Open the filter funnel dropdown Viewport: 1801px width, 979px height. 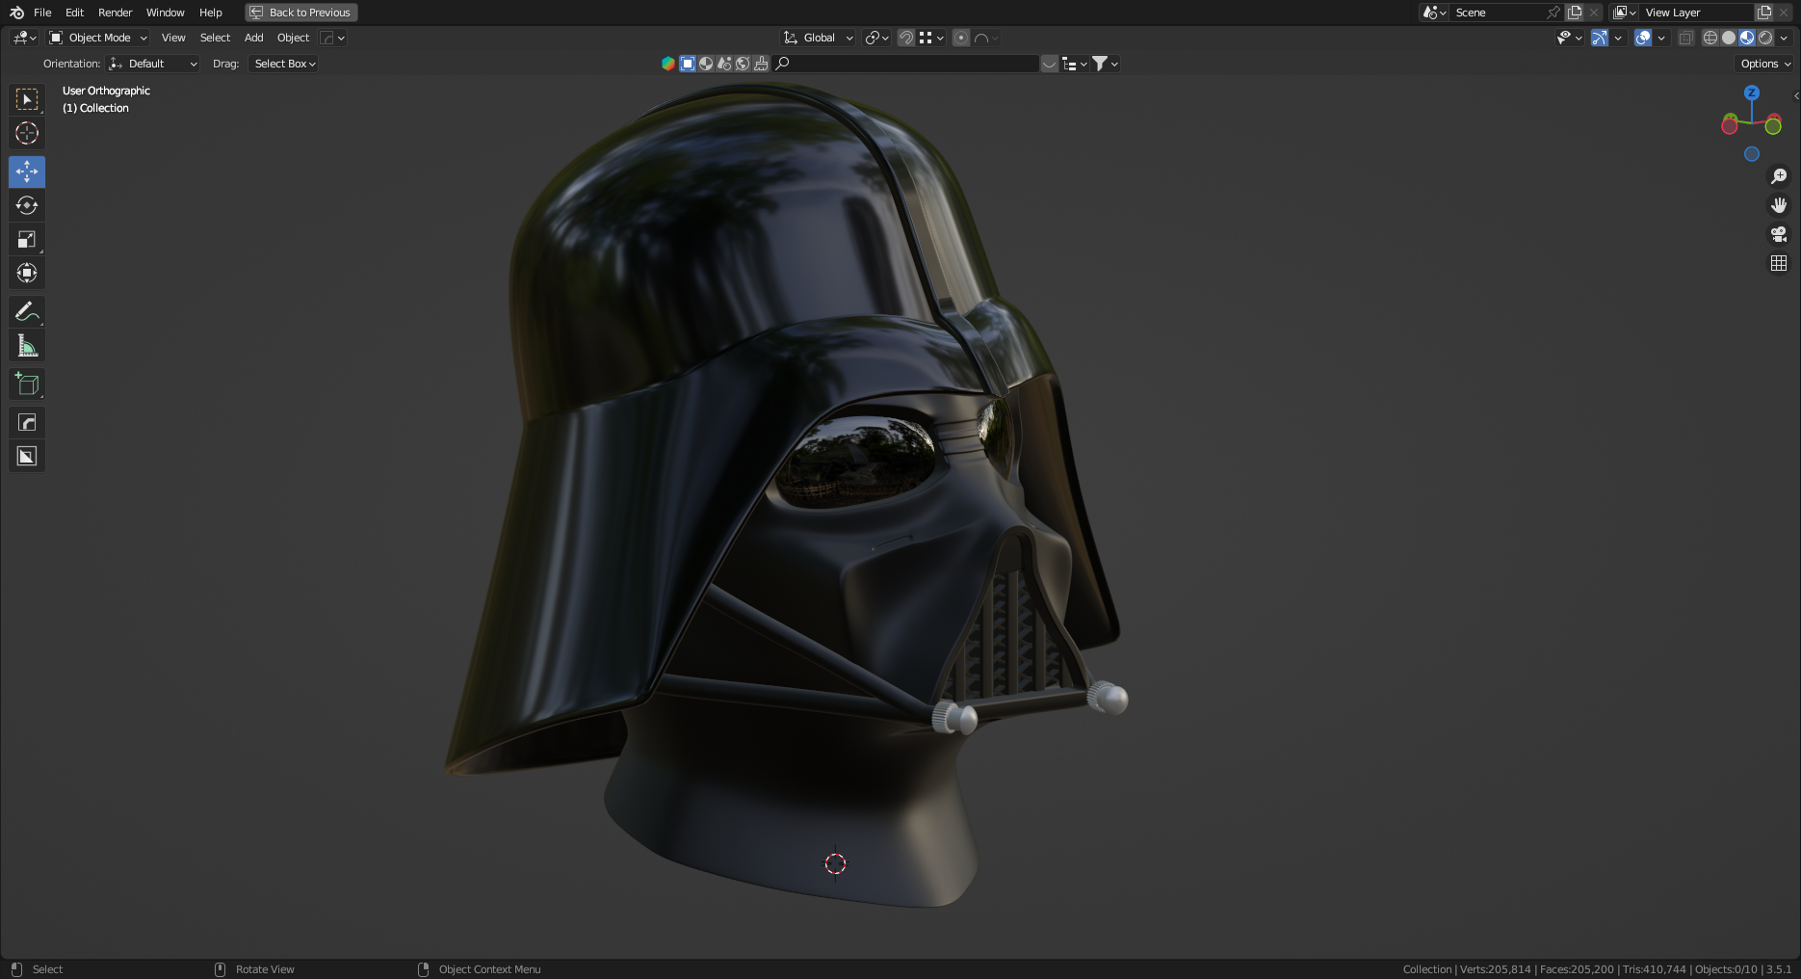click(1105, 64)
